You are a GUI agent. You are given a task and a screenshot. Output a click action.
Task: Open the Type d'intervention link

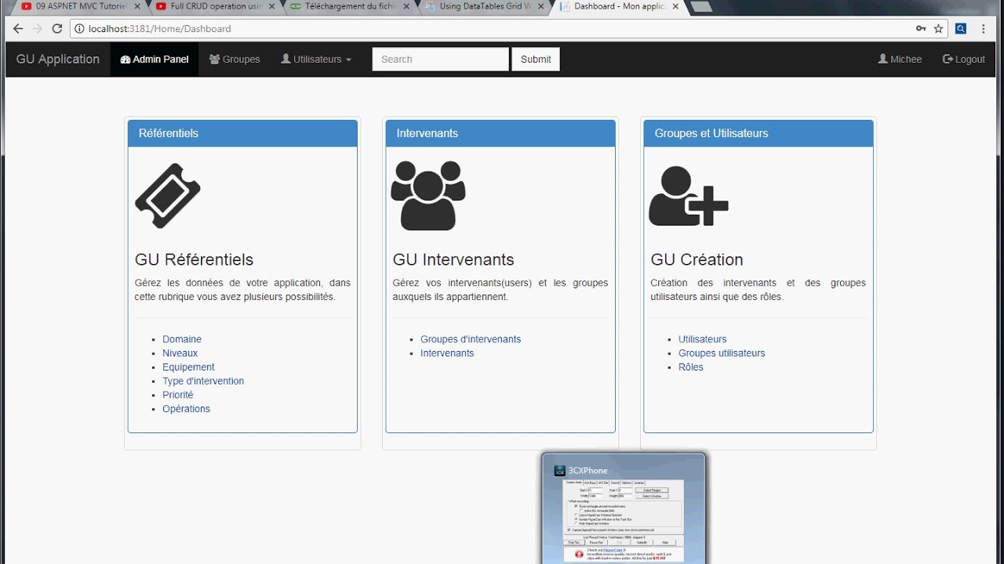coord(203,381)
